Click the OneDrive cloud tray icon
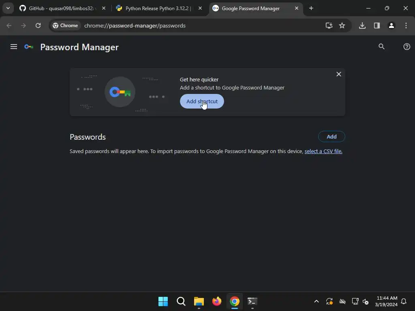The width and height of the screenshot is (415, 311). click(342, 301)
